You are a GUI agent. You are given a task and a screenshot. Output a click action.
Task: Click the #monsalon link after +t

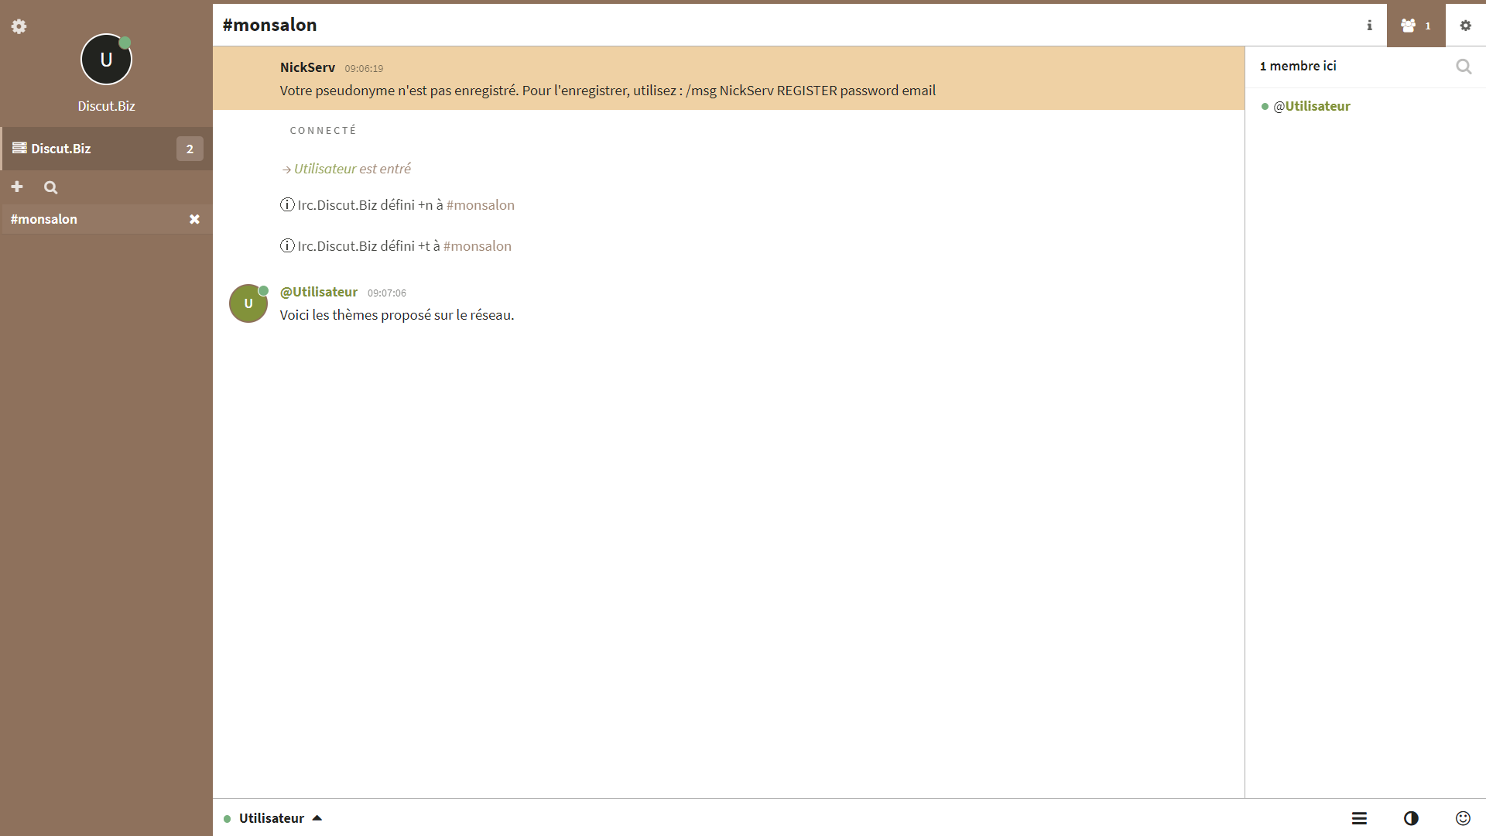[477, 246]
